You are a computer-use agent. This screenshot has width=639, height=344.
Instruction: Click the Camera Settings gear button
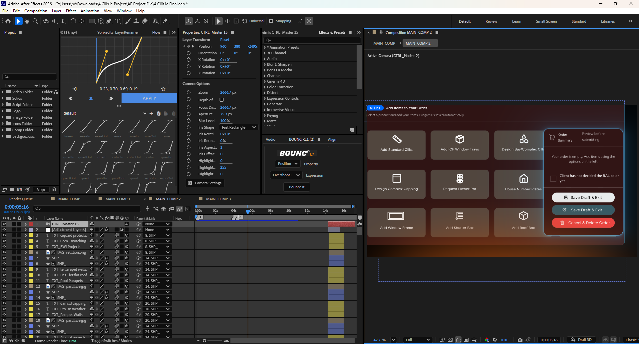[205, 183]
